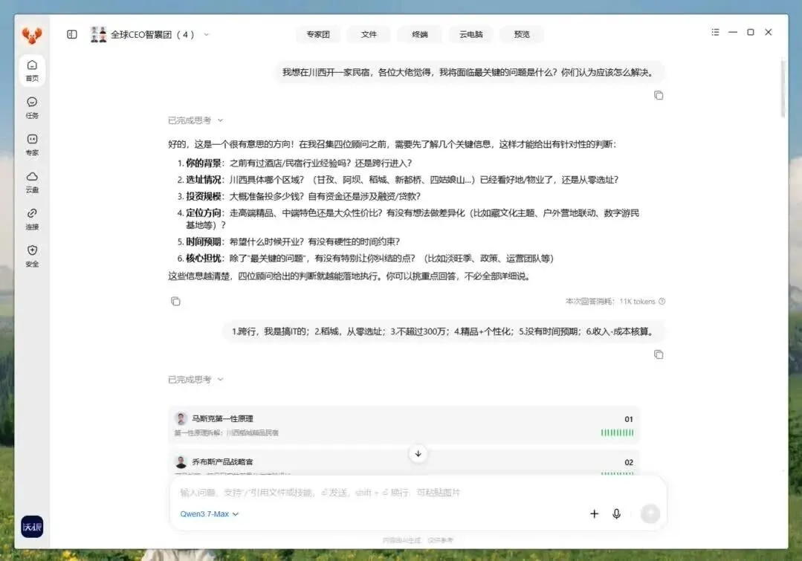Switch to the 云电脑 tab
The image size is (802, 561).
click(x=470, y=34)
